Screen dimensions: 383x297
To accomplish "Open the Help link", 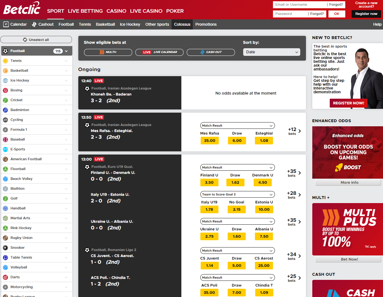I will [x=377, y=24].
